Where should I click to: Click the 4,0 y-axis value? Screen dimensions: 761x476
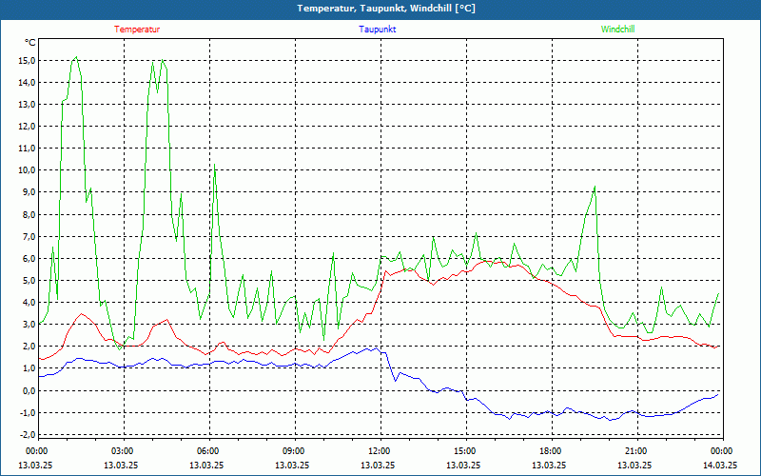pos(29,302)
